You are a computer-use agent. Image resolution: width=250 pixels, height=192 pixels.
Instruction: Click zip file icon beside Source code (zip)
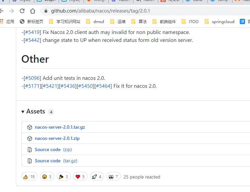coord(30,150)
